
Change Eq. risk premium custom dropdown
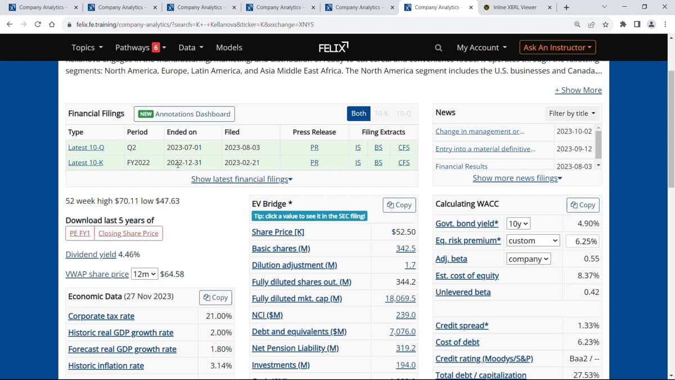(533, 240)
